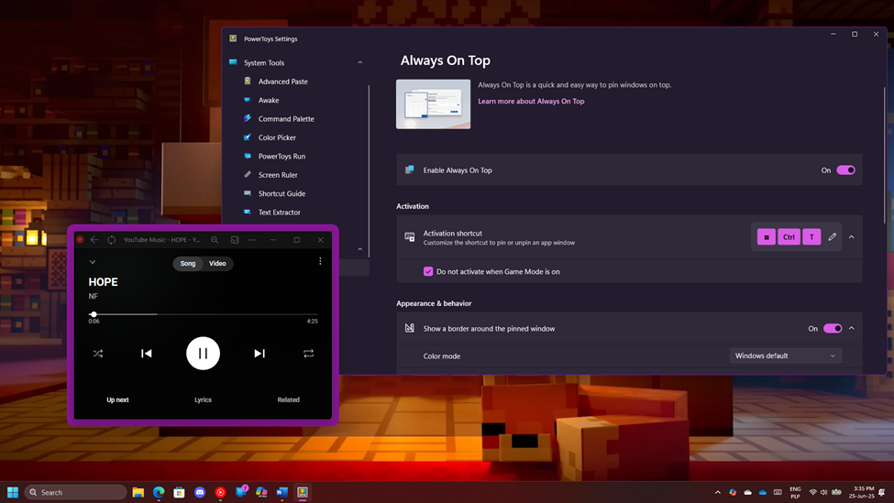Collapse the border settings section chevron
Image resolution: width=894 pixels, height=503 pixels.
(x=851, y=329)
